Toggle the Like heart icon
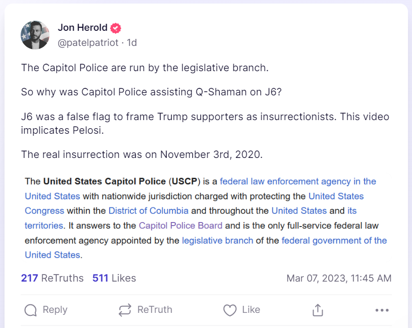This screenshot has height=328, width=412. tap(230, 310)
